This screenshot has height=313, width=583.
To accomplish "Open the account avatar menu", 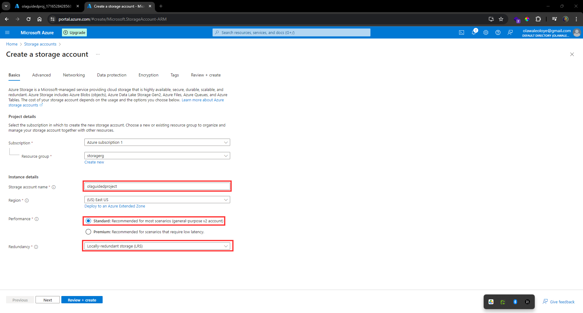I will 577,32.
